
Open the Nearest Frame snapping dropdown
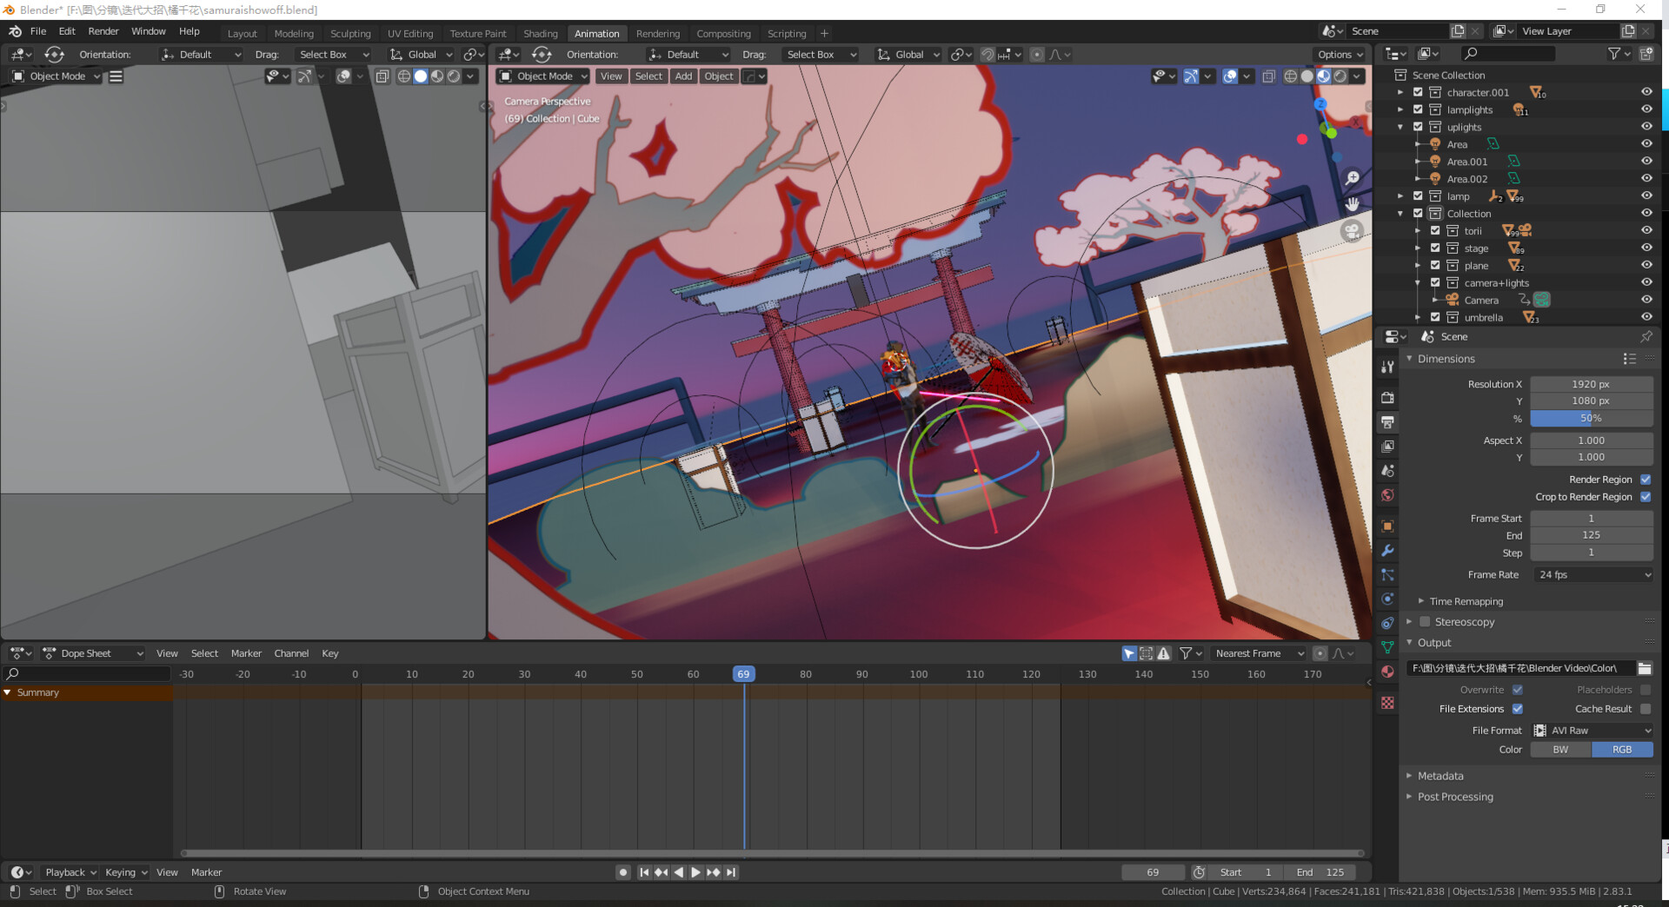1258,653
